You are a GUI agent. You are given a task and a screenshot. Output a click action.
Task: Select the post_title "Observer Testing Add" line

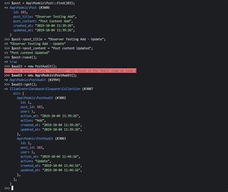point(45,17)
